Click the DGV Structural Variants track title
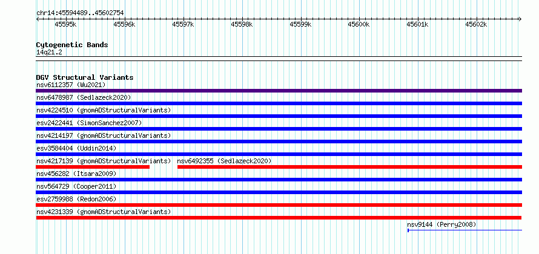 [x=85, y=77]
